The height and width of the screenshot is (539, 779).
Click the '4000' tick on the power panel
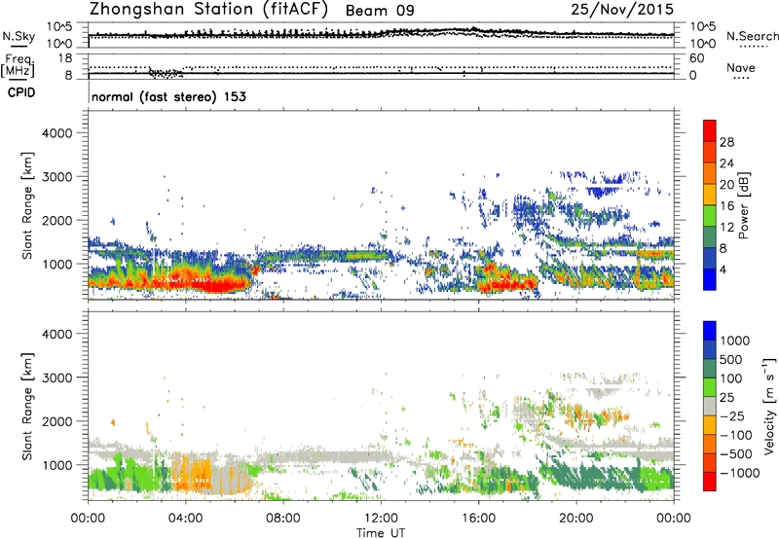(56, 133)
